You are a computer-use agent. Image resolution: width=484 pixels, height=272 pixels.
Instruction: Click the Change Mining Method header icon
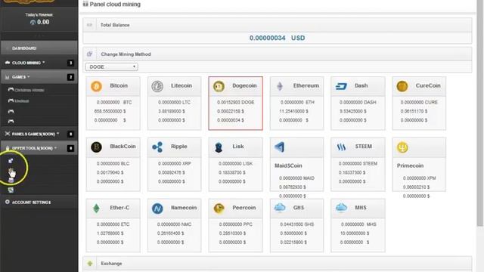pos(89,54)
